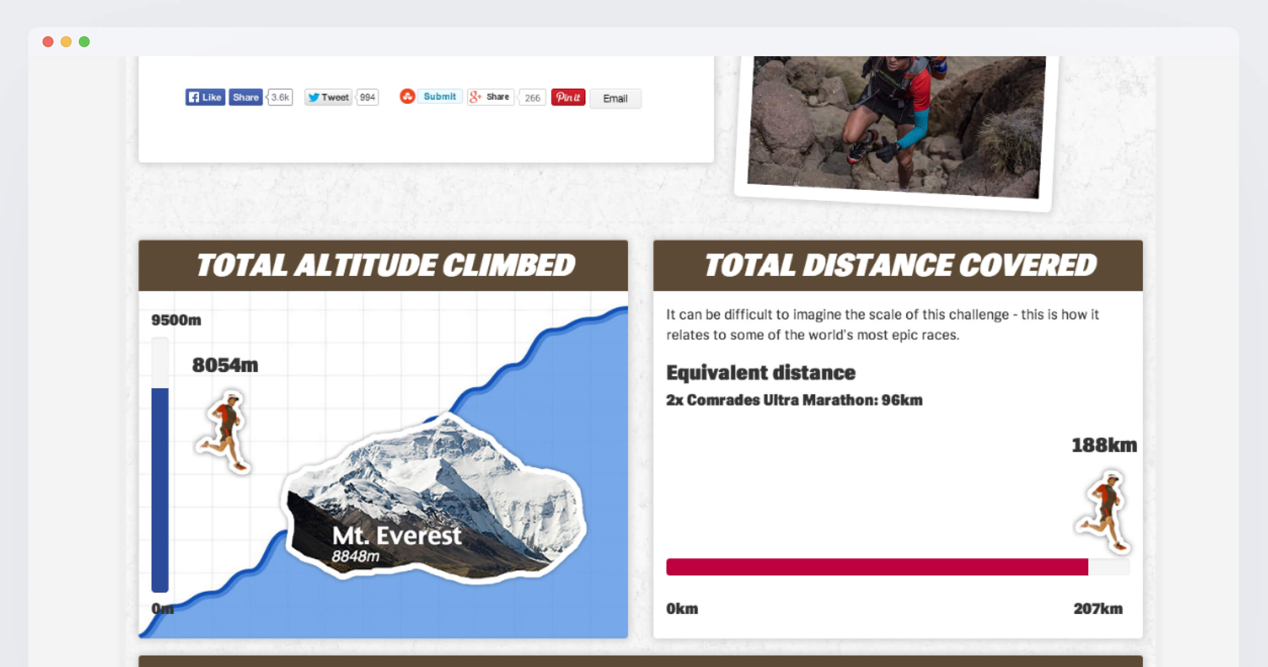Open the Google+ share count 266
1268x667 pixels.
coord(532,97)
